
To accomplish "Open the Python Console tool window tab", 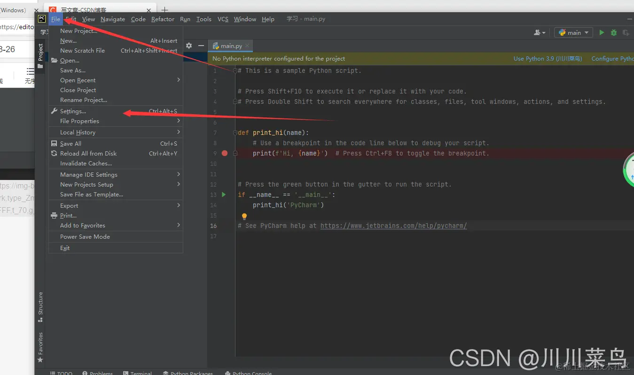I will [249, 373].
